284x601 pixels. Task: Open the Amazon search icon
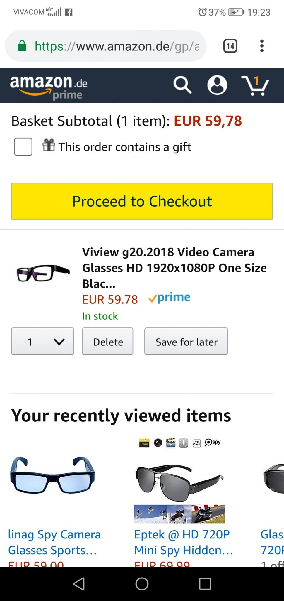pyautogui.click(x=182, y=85)
